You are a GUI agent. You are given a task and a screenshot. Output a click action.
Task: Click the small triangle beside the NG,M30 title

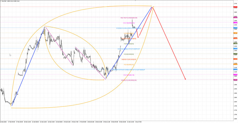pos(1,1)
